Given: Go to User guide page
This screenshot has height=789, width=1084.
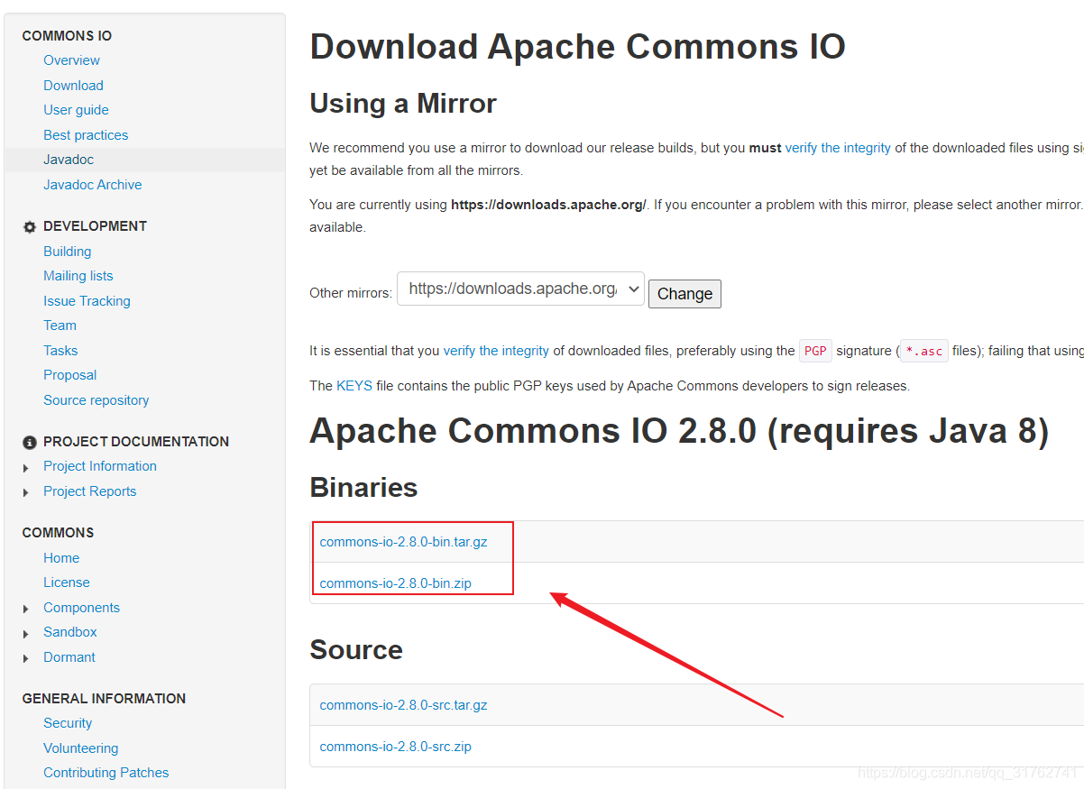Looking at the screenshot, I should click(76, 110).
